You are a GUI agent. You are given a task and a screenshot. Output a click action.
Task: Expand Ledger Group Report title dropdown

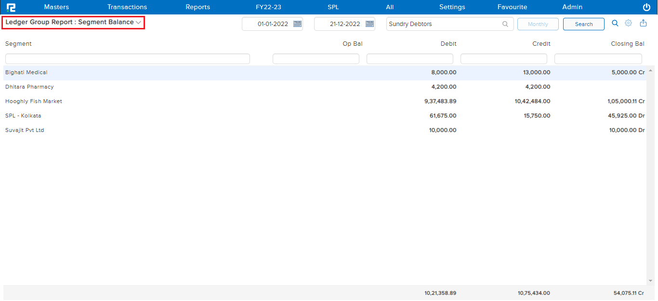[138, 23]
